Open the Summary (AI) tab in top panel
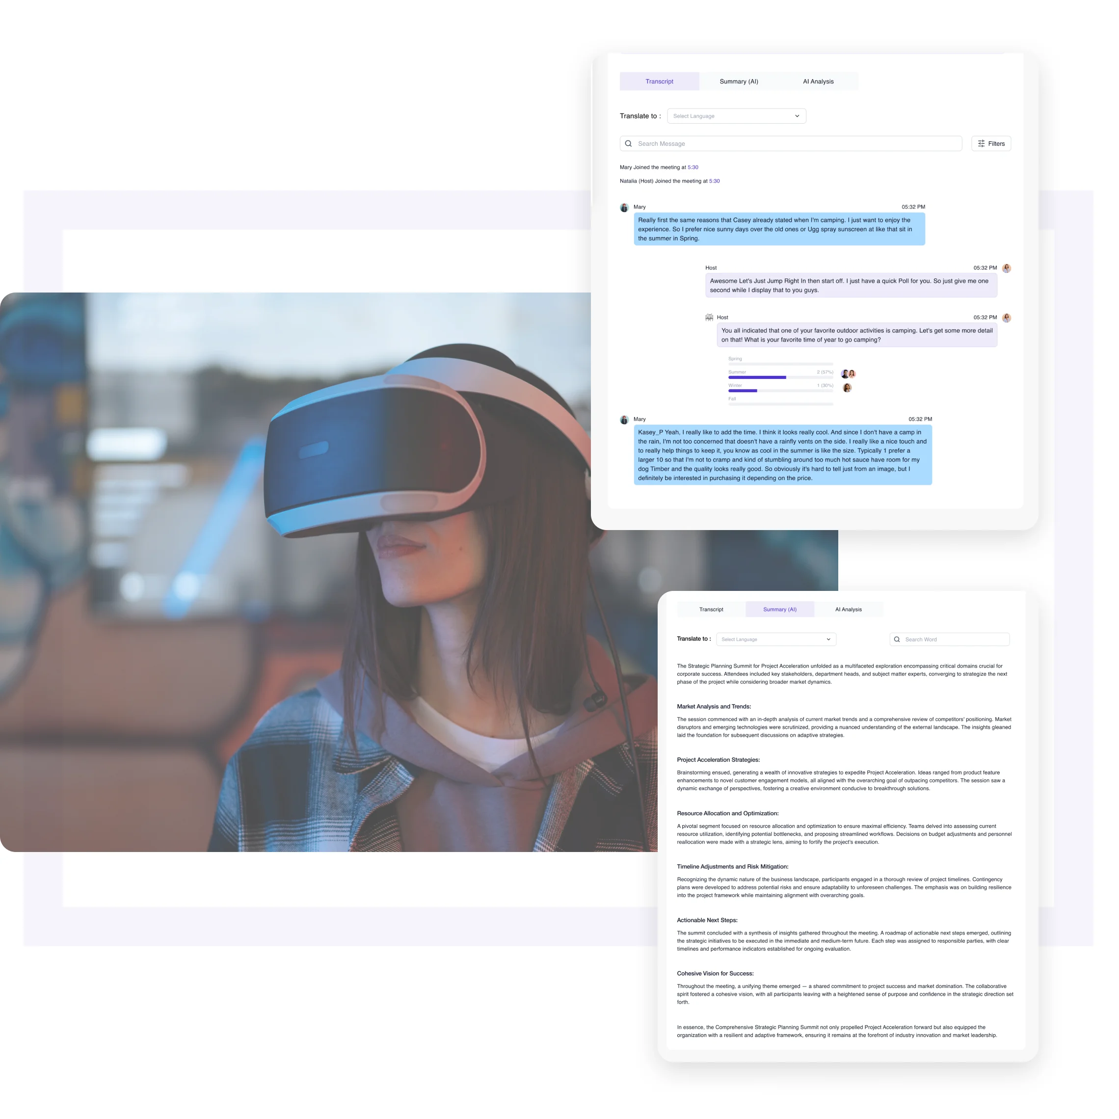Viewport: 1119px width, 1119px height. pyautogui.click(x=739, y=81)
